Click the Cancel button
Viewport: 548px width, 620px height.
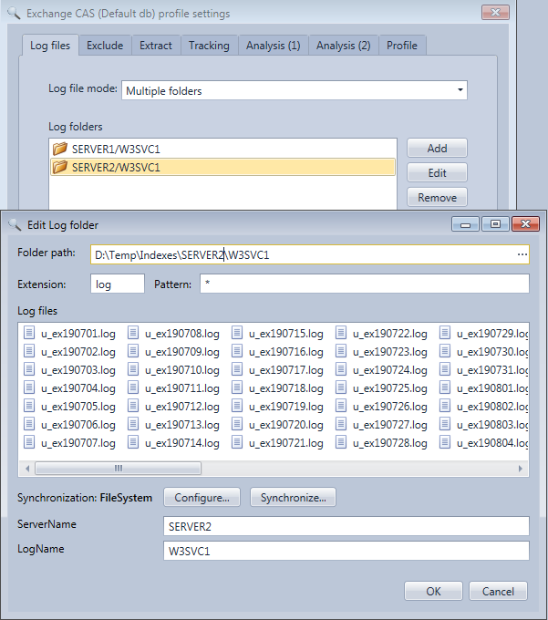click(x=498, y=591)
